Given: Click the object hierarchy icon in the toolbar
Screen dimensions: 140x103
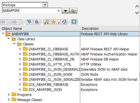Looking at the screenshot, I should (47, 22).
